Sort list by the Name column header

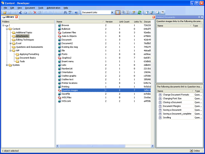click(x=80, y=21)
